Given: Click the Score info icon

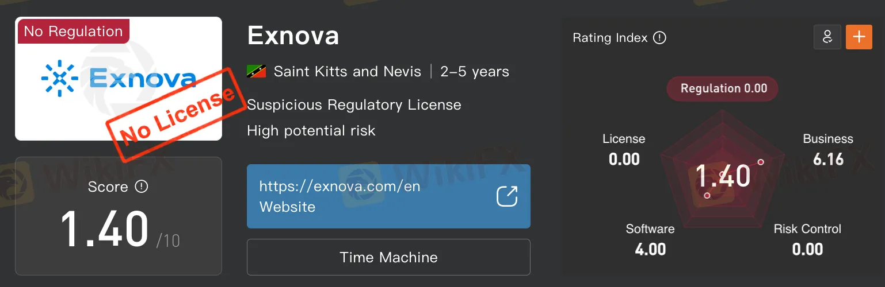Looking at the screenshot, I should coord(142,187).
